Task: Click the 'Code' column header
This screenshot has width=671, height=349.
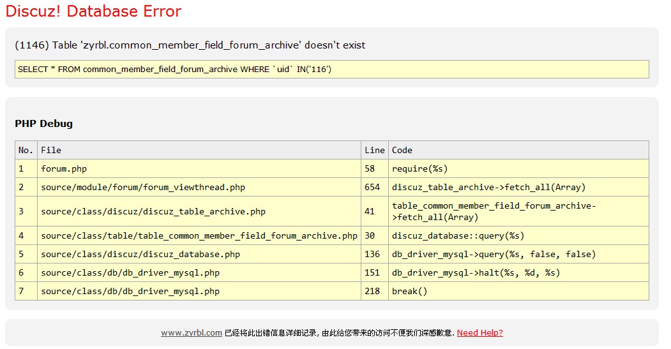Action: coord(518,150)
